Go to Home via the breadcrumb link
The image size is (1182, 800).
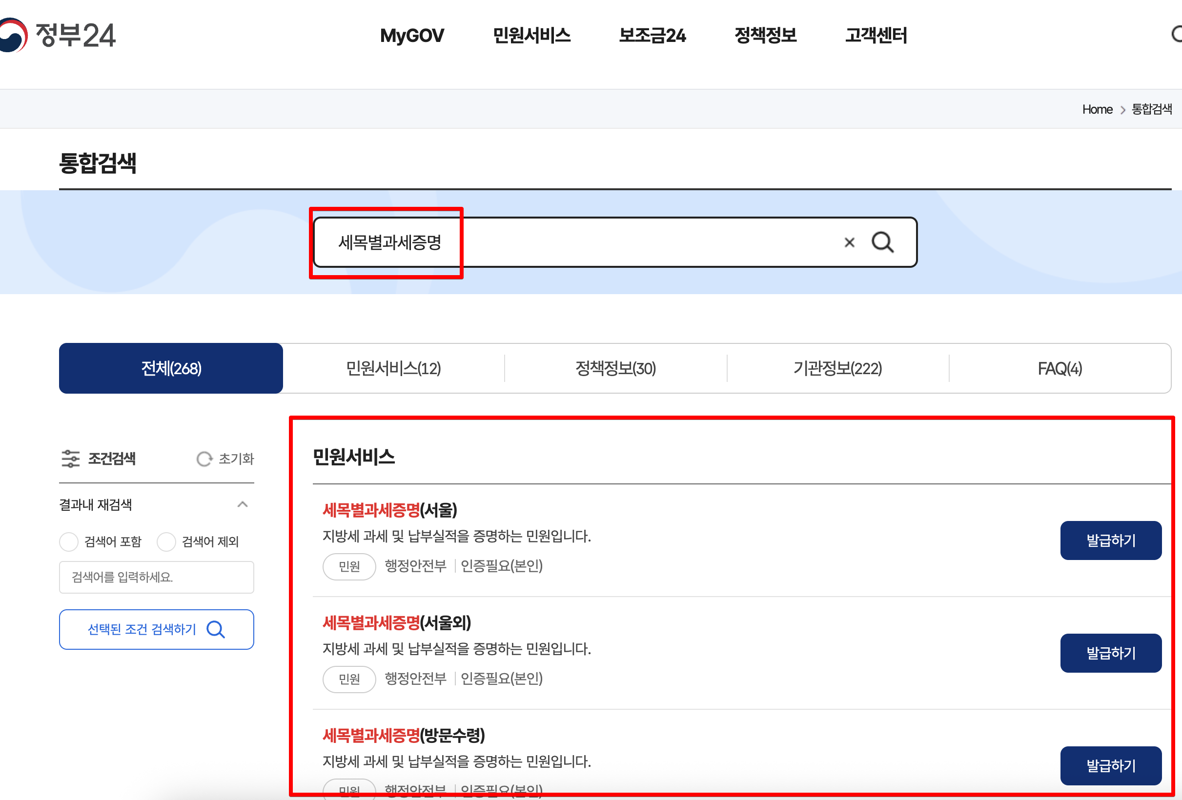tap(1097, 109)
